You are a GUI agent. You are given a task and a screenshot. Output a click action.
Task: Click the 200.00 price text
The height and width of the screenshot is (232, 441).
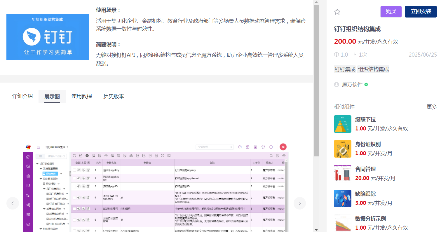345,41
